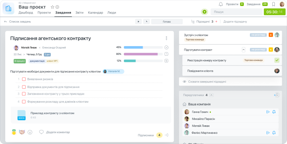This screenshot has width=287, height=144.
Task: Collapse subtasks of Підготувати контракт
Action: pyautogui.click(x=244, y=50)
